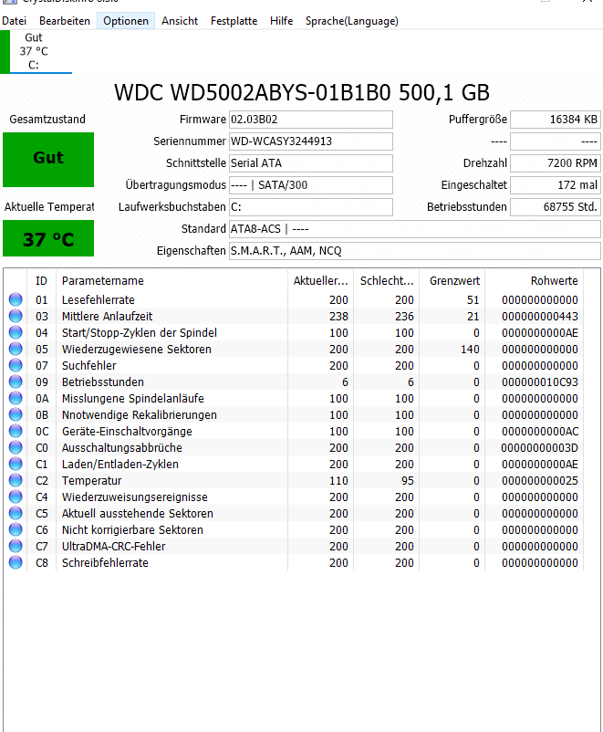Click the status orb for Nnotwendige Rekalibrierungen
The image size is (603, 732).
pyautogui.click(x=16, y=414)
